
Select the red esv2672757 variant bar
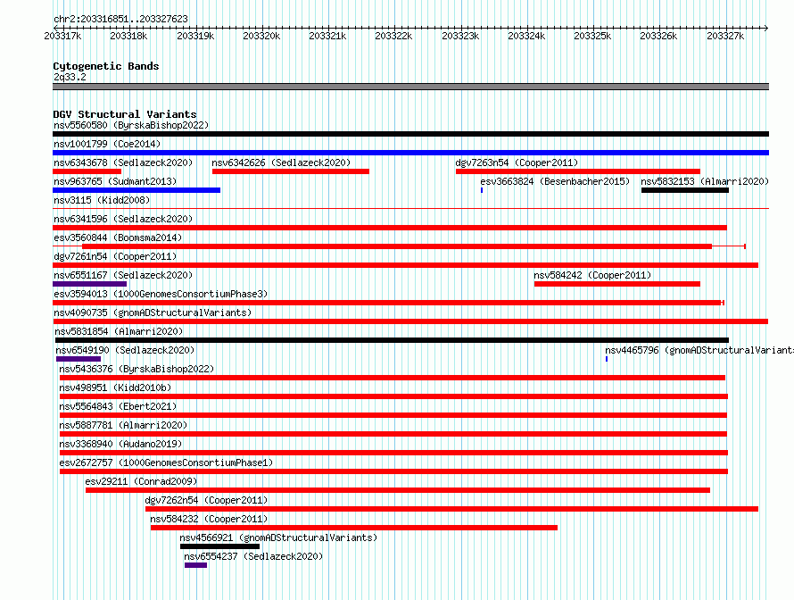click(x=394, y=471)
